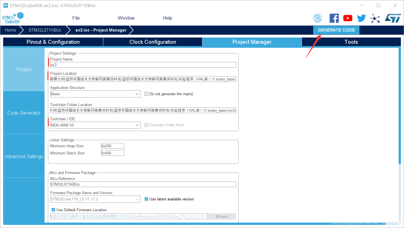
Task: Toggle Generate Under Root checkbox
Action: pos(146,125)
